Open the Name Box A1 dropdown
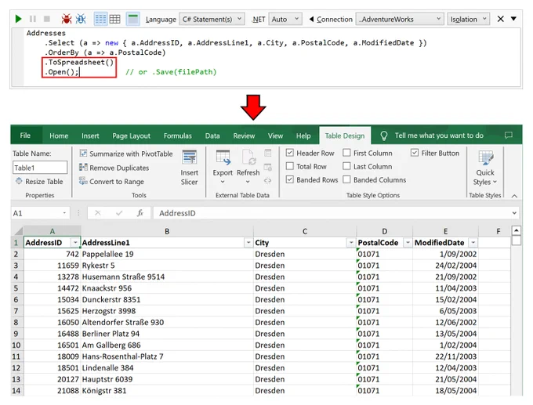Viewport: 533px width, 405px height. (64, 213)
